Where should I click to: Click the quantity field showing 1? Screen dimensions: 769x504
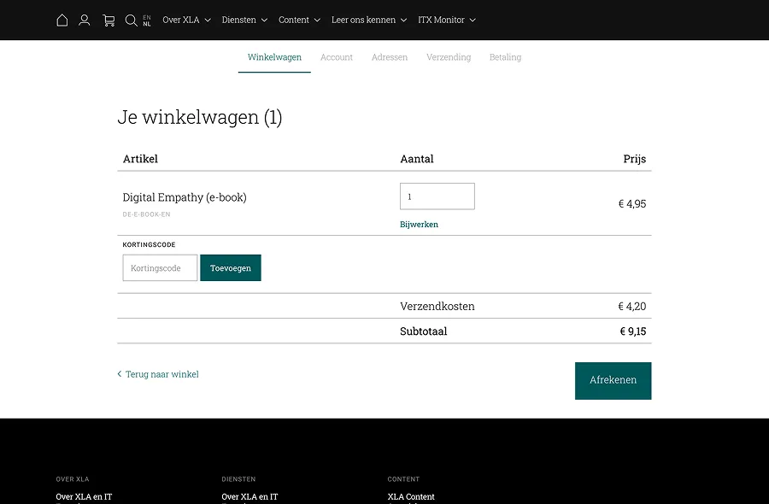point(437,196)
